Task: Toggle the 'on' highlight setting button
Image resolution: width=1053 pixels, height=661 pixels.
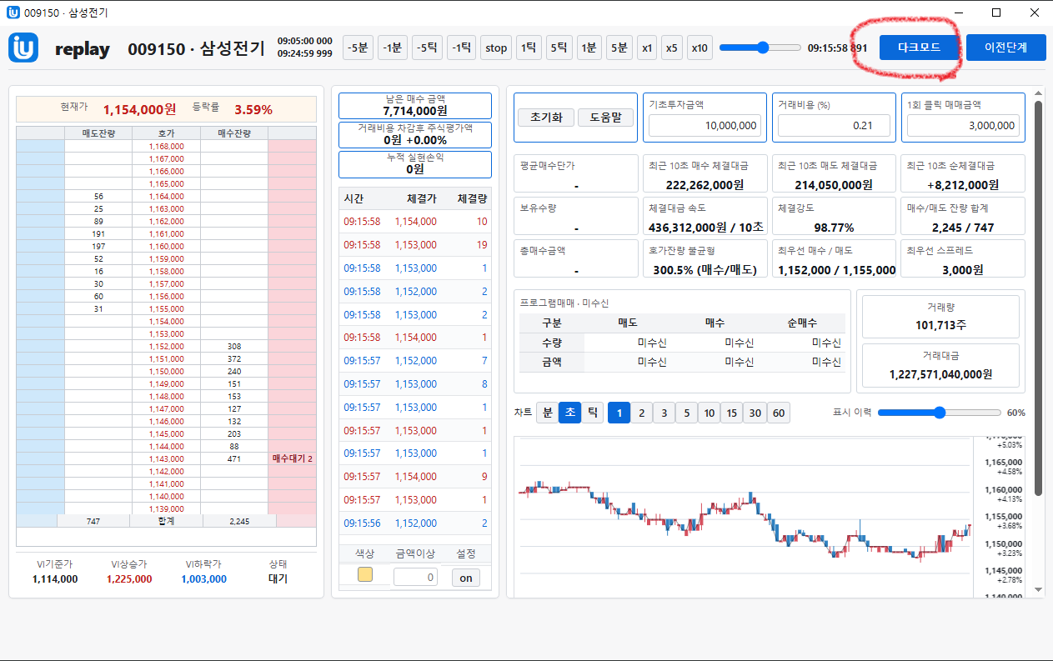Action: (x=465, y=577)
